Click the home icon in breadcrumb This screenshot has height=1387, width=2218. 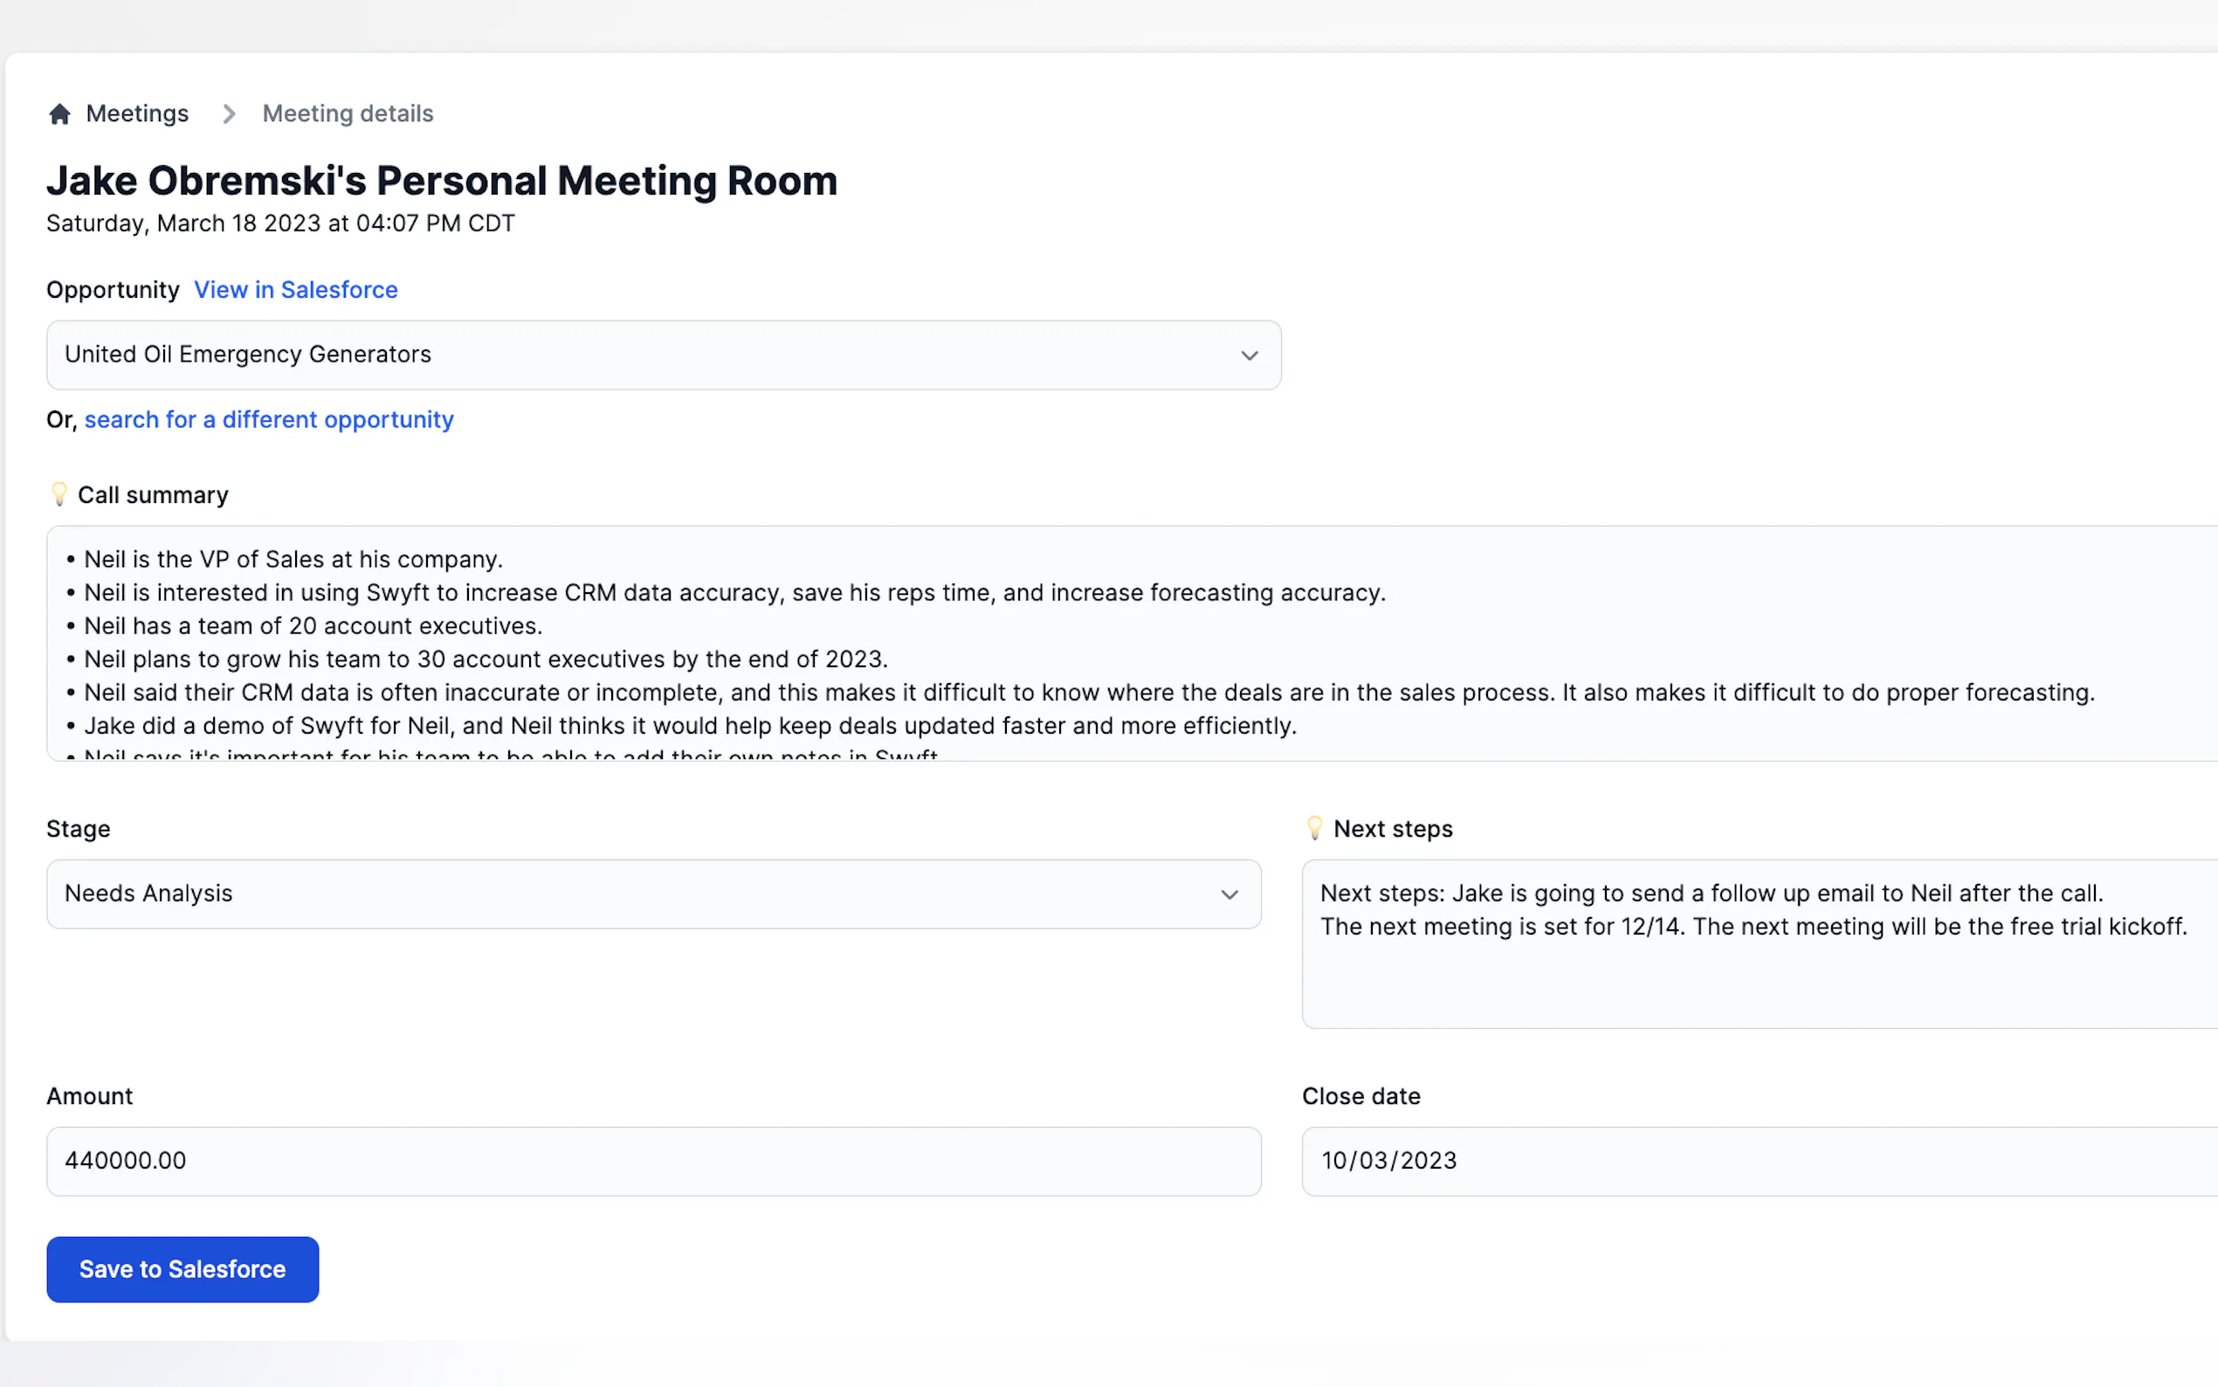click(59, 114)
